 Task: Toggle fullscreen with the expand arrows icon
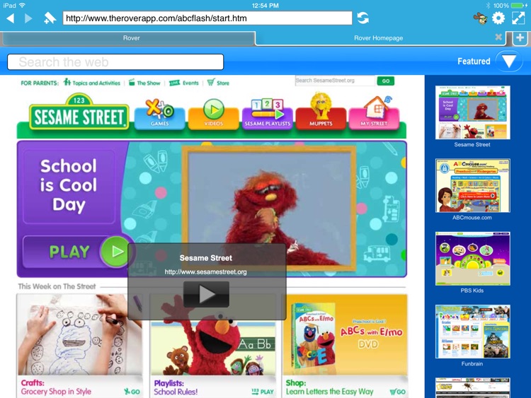click(518, 18)
